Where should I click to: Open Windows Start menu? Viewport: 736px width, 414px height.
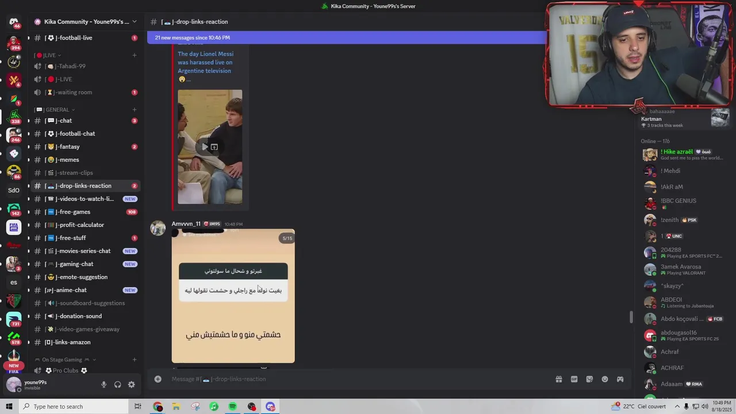[9, 407]
